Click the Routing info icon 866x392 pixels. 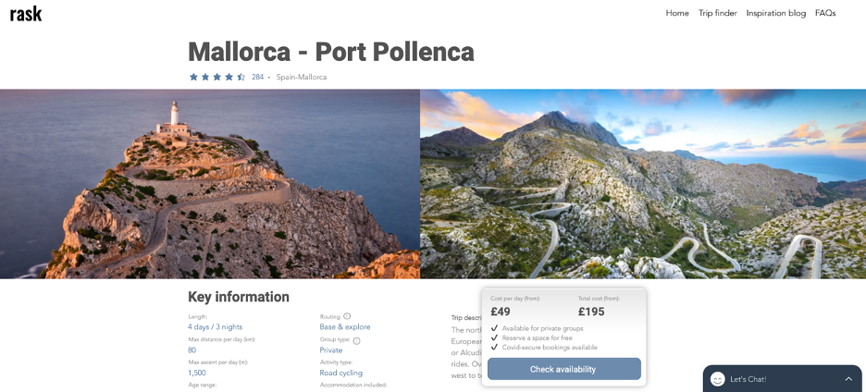347,316
